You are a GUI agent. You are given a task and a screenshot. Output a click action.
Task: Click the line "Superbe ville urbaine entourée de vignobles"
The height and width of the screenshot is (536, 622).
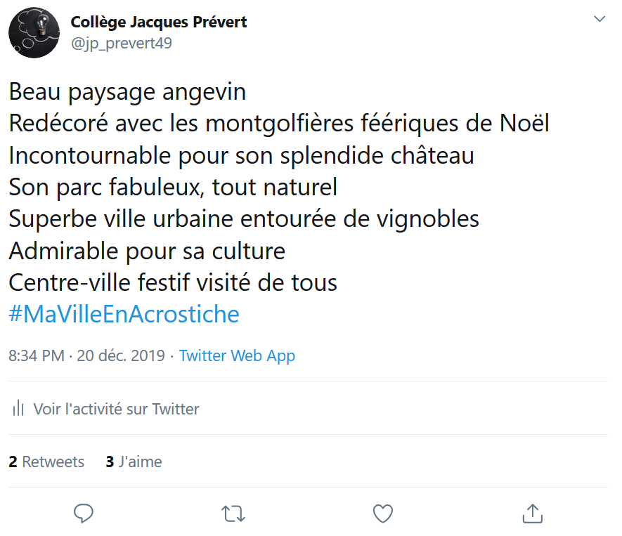[244, 218]
